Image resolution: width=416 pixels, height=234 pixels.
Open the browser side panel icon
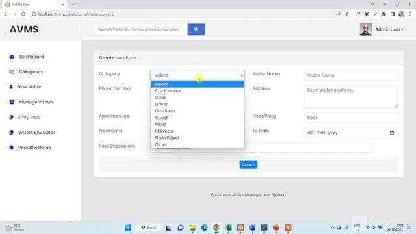coord(393,14)
